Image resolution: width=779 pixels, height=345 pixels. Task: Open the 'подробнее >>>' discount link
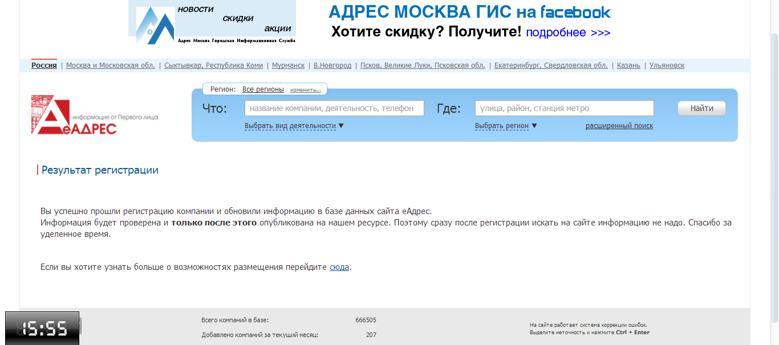pyautogui.click(x=568, y=32)
